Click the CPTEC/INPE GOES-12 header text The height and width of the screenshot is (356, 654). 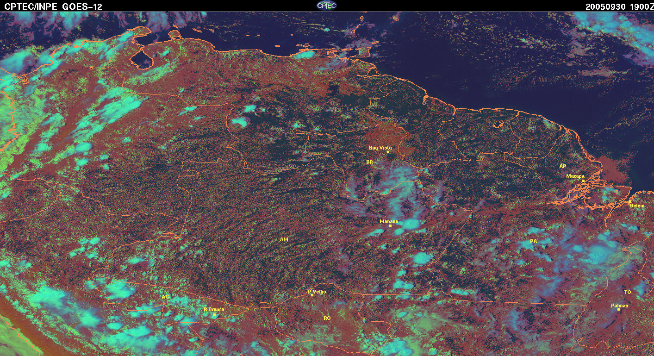tap(53, 6)
